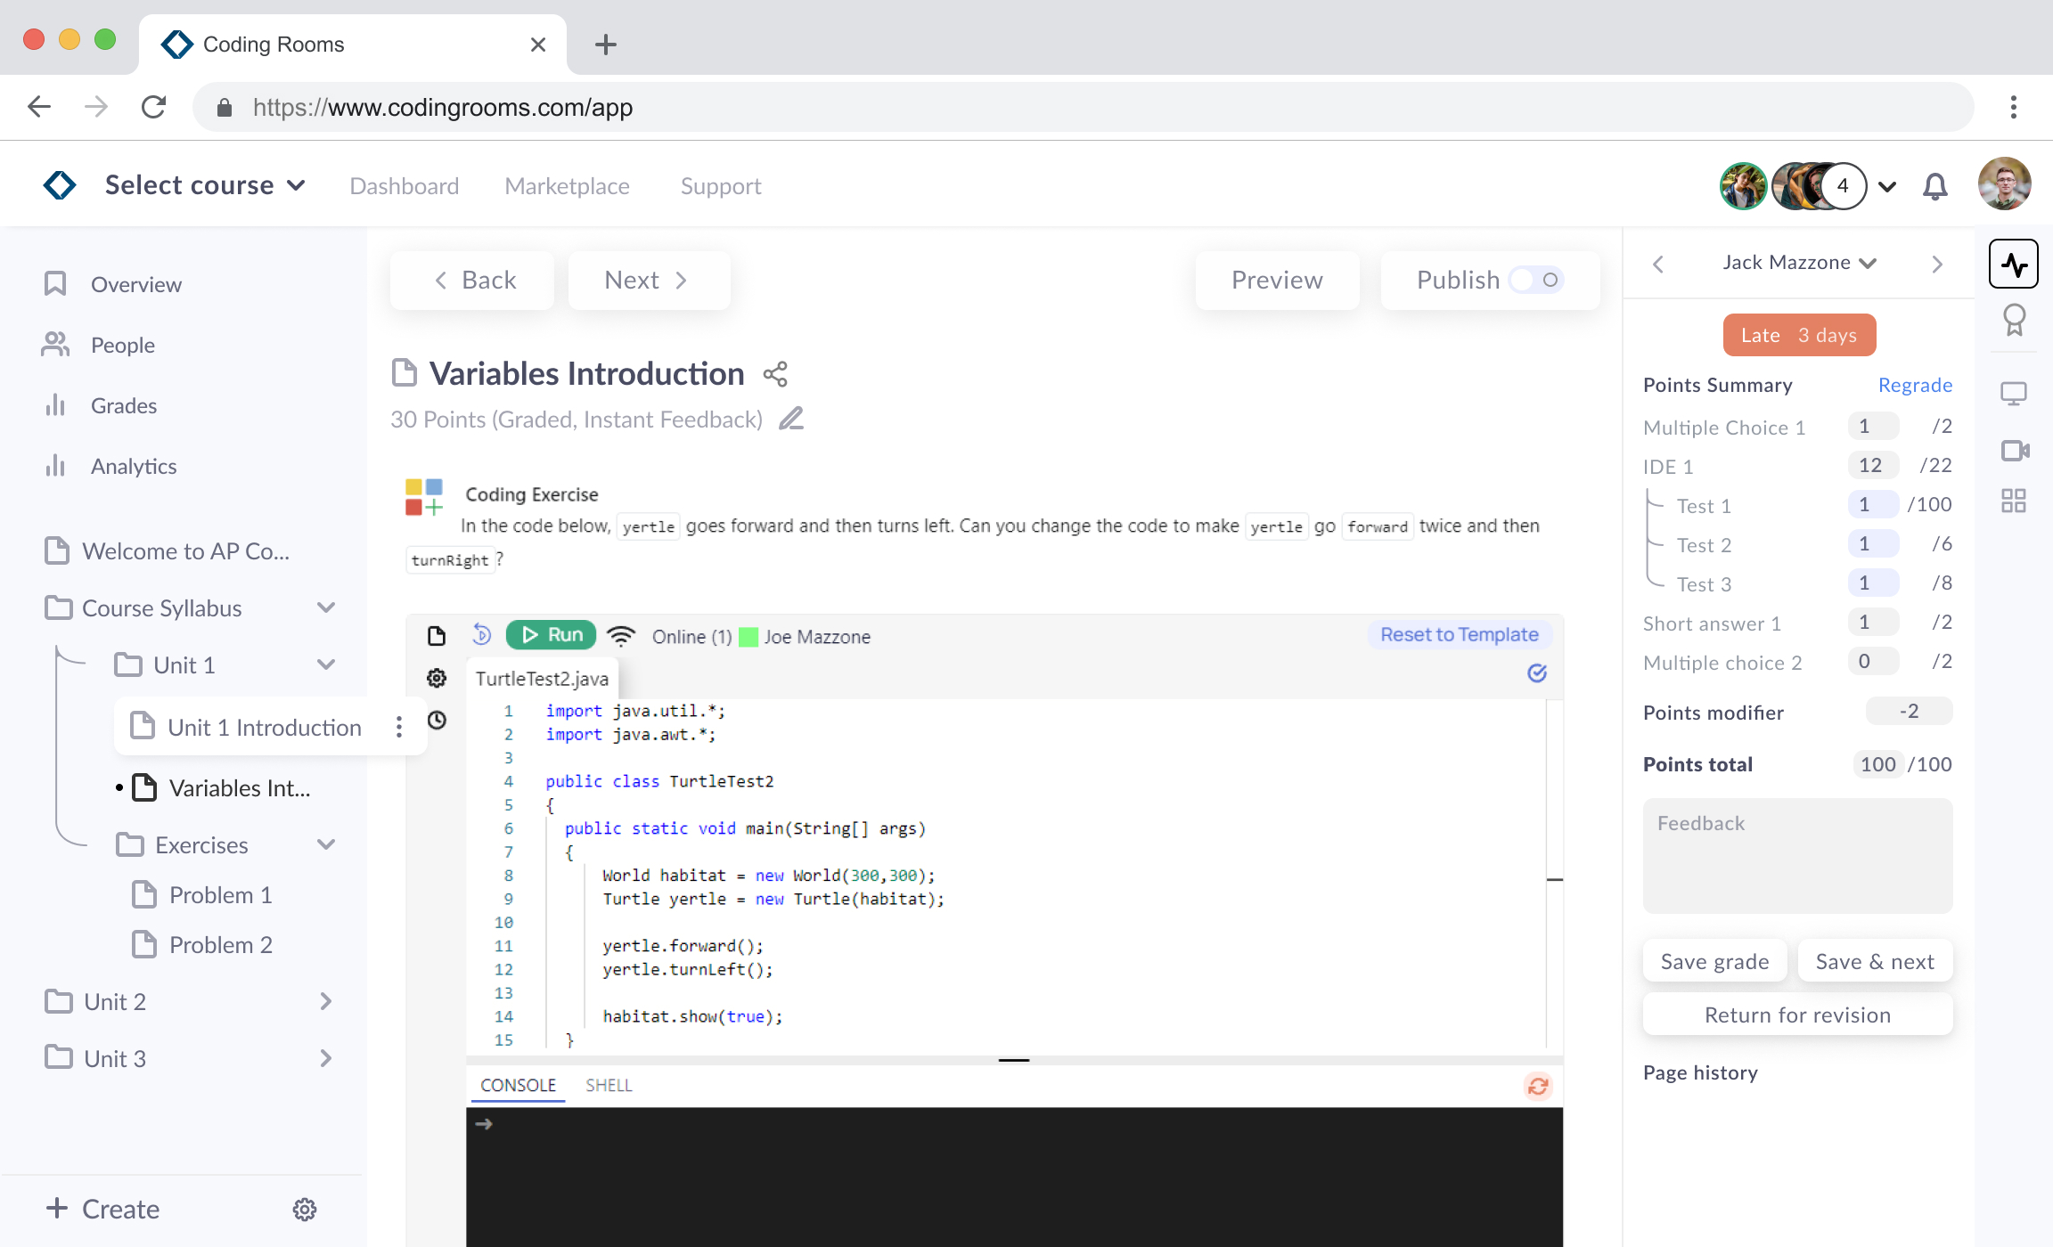
Task: Click the notifications bell icon
Action: pos(1934,186)
